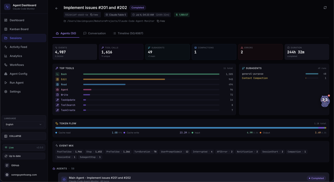Click the Activity Feed pulse icon
The height and width of the screenshot is (182, 334).
point(6,47)
